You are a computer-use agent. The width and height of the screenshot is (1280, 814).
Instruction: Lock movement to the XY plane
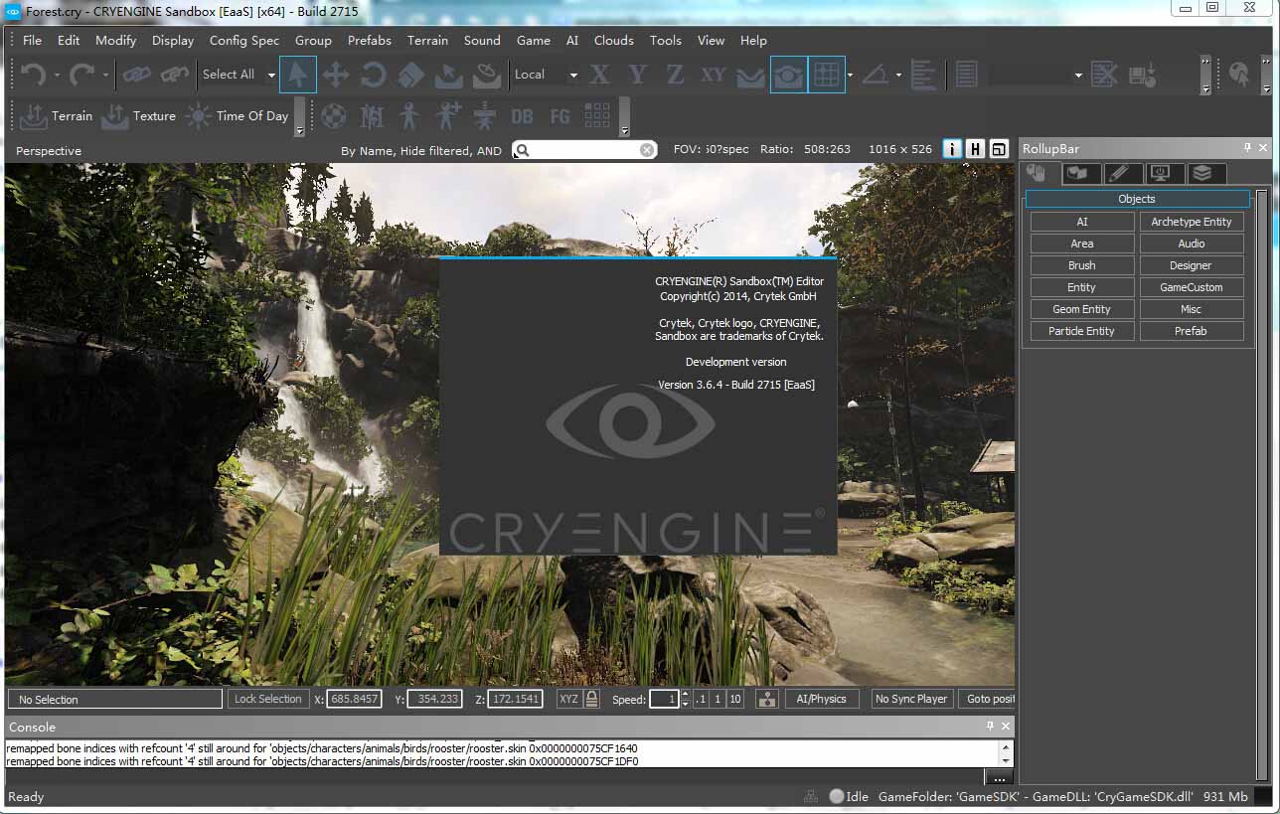pos(713,75)
